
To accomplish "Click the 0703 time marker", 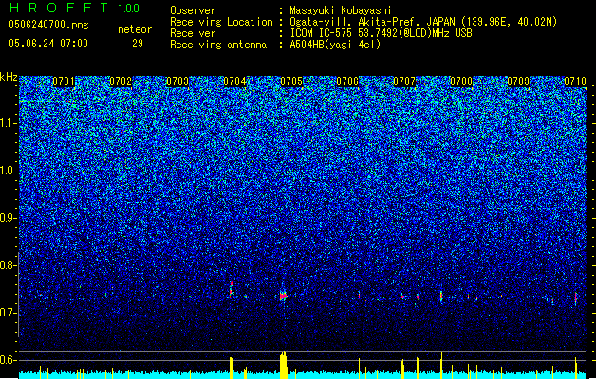I will 177,81.
